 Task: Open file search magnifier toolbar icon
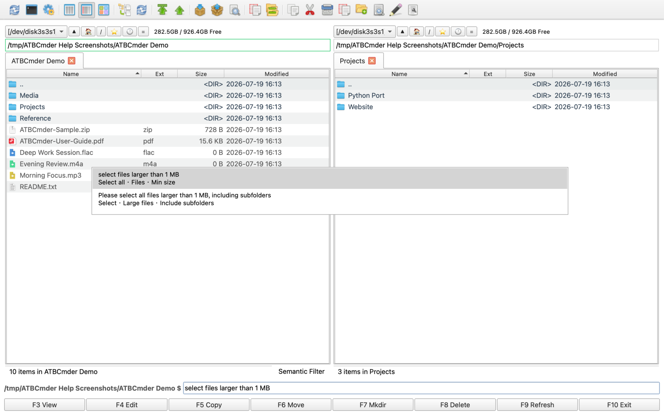[x=235, y=10]
